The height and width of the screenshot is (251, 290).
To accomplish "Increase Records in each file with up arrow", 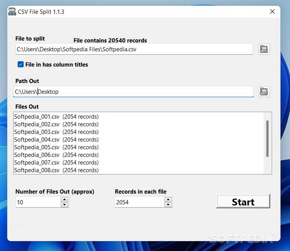I will click(x=168, y=199).
